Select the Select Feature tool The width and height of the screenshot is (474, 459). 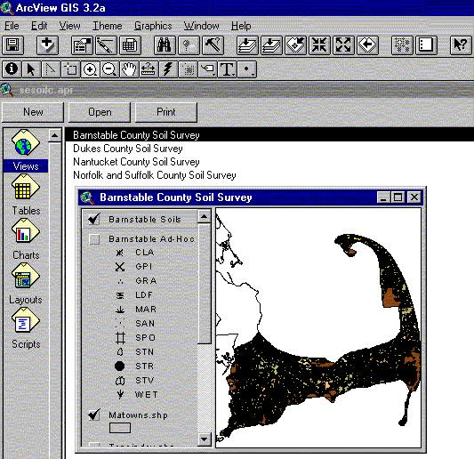[x=70, y=69]
